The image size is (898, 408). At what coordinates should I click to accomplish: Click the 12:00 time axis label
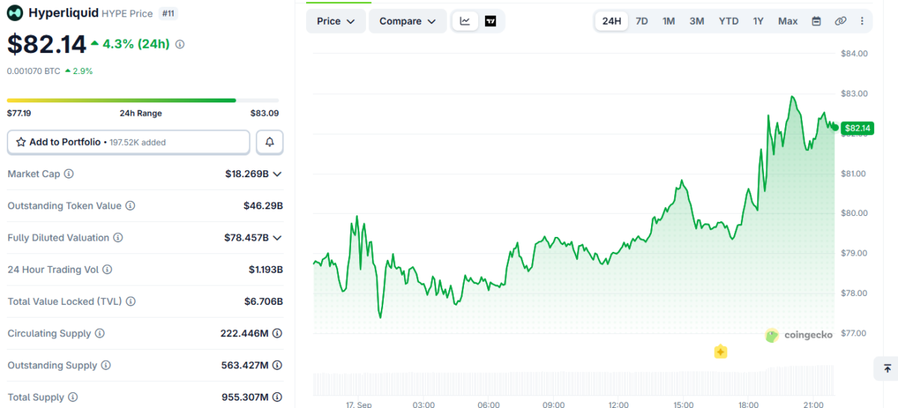618,404
